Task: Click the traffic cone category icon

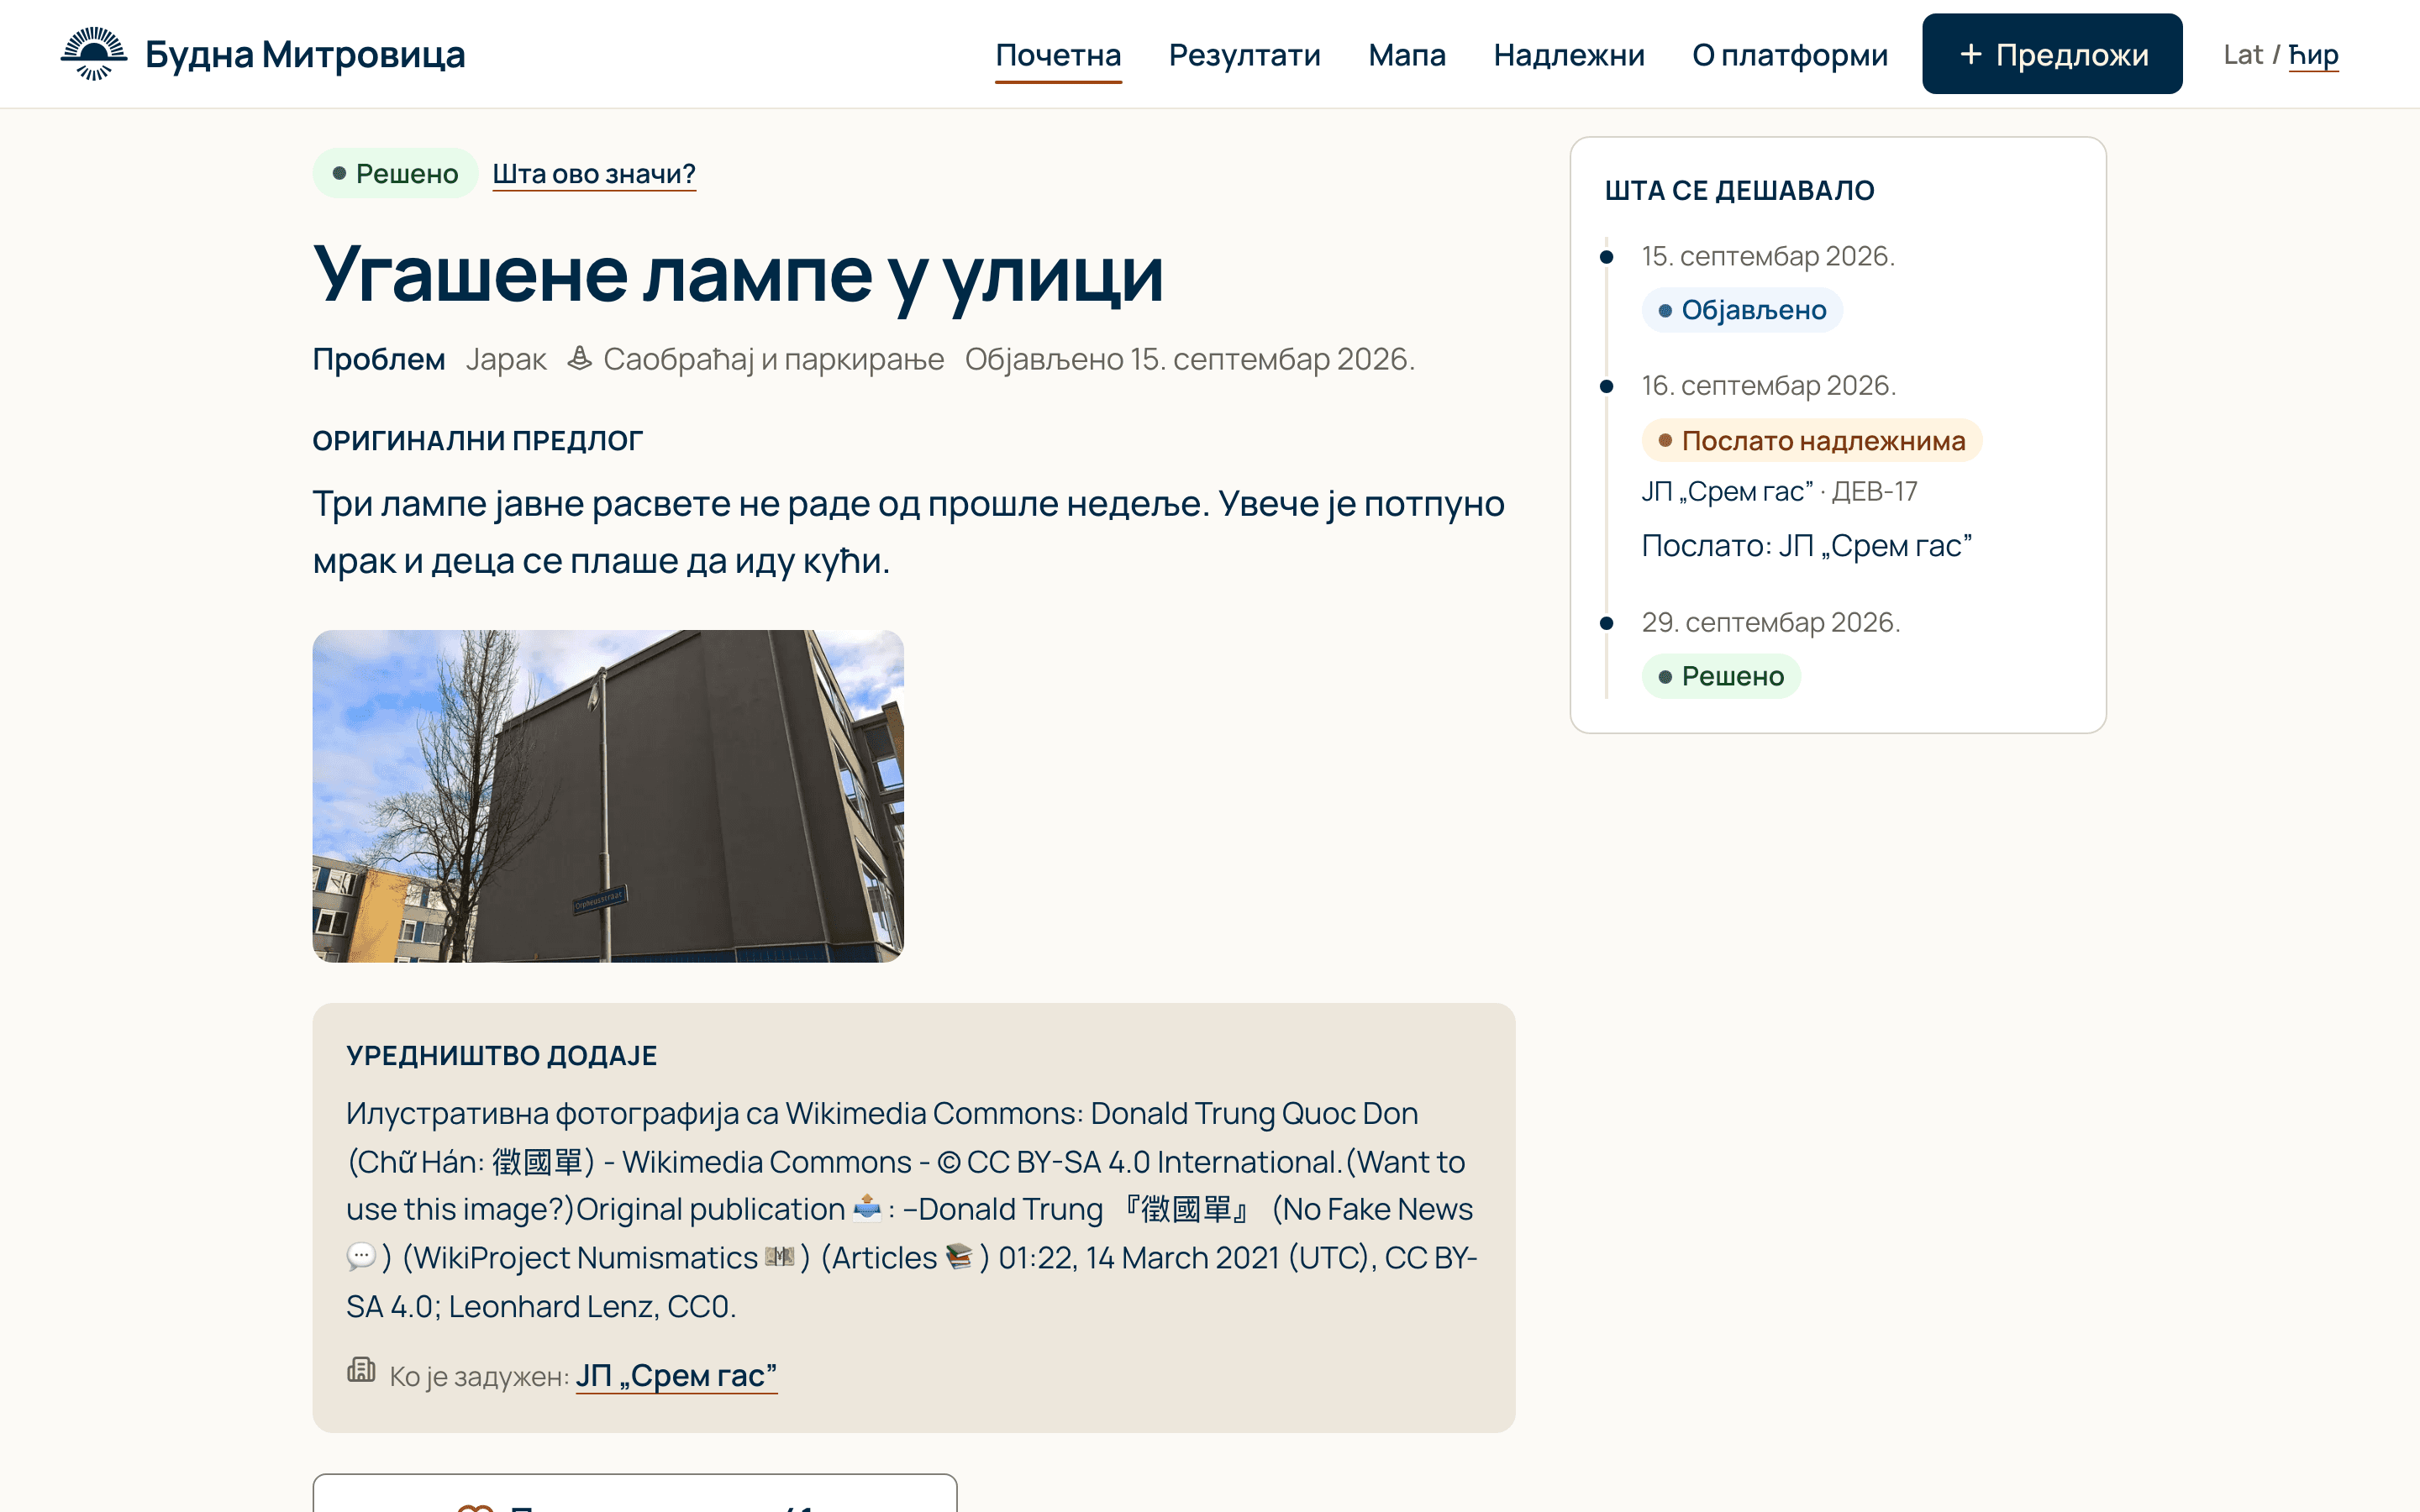Action: (580, 358)
